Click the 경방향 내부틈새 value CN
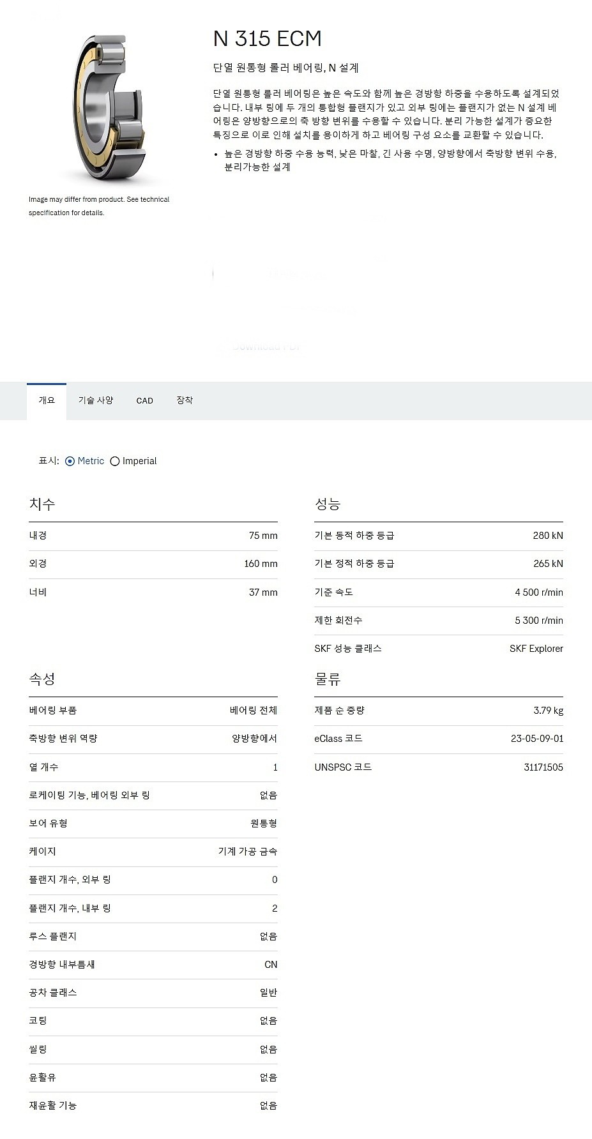 tap(271, 965)
